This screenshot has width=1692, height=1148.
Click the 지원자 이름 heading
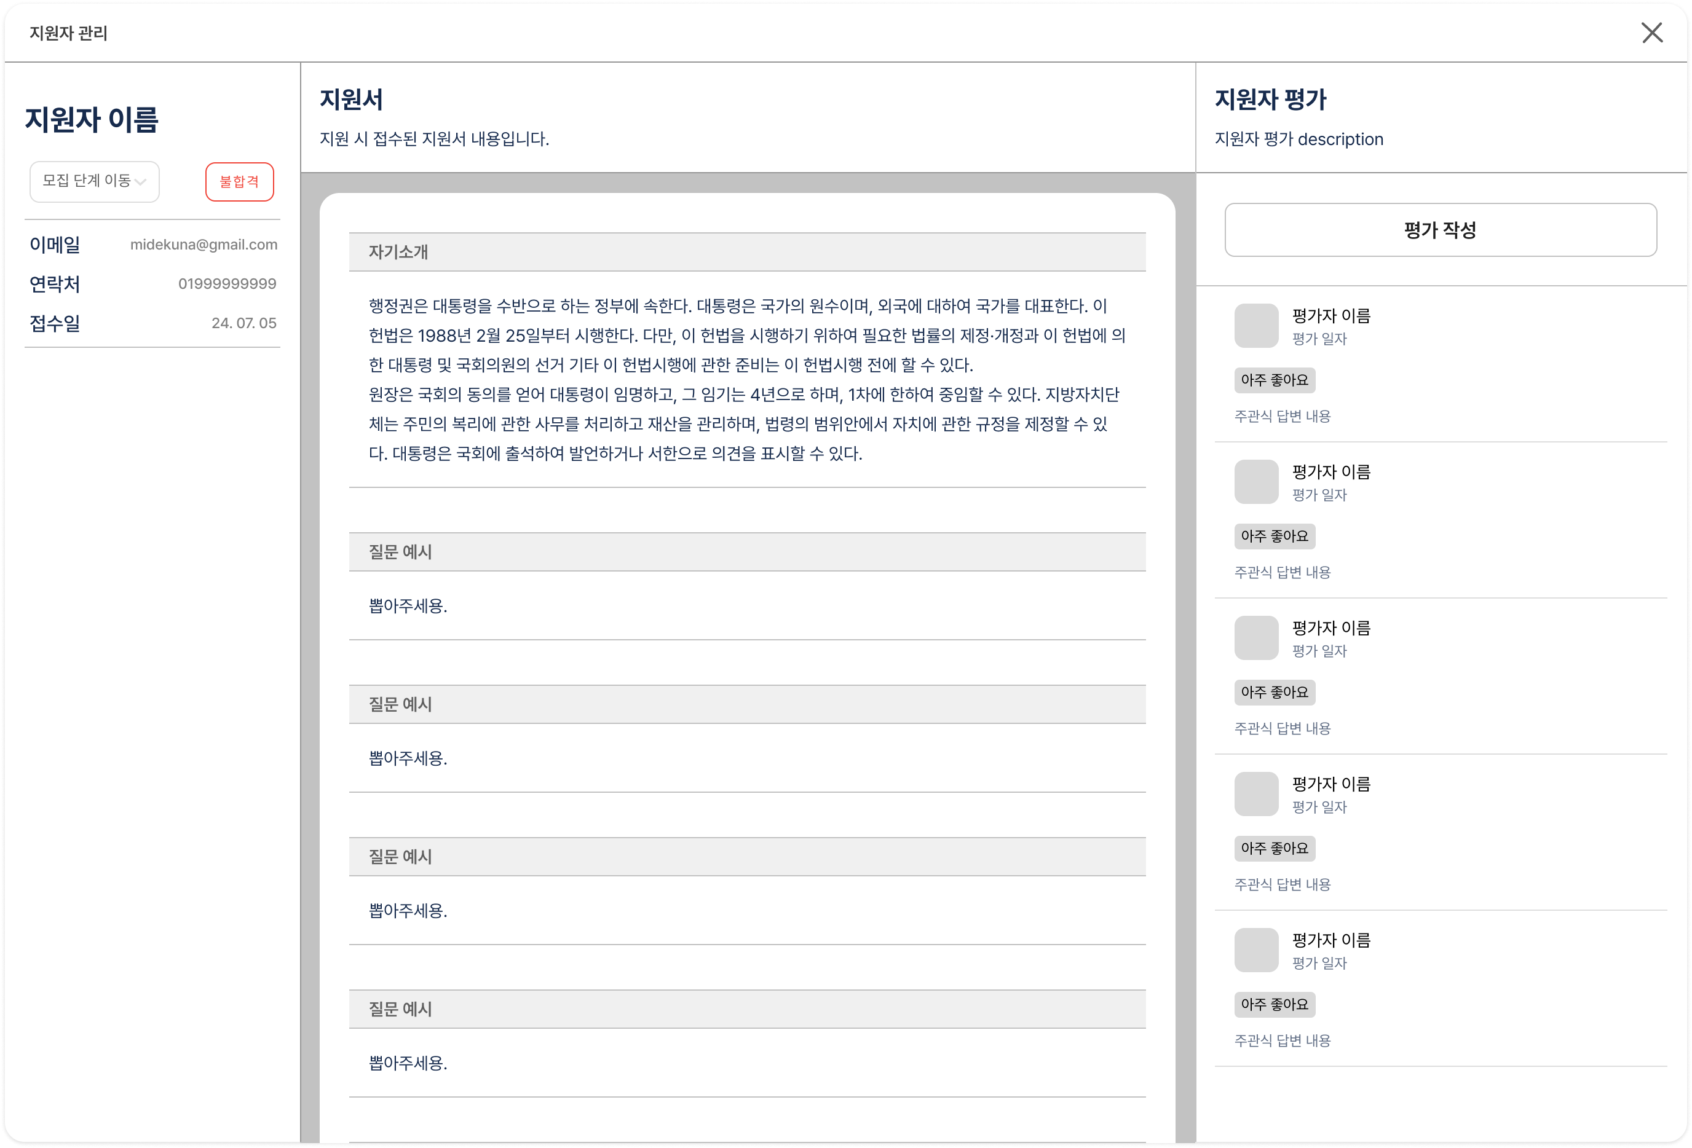[92, 119]
